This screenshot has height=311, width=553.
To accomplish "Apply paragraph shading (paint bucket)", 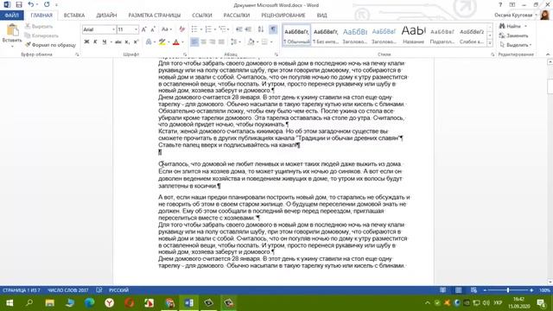I will coord(251,42).
